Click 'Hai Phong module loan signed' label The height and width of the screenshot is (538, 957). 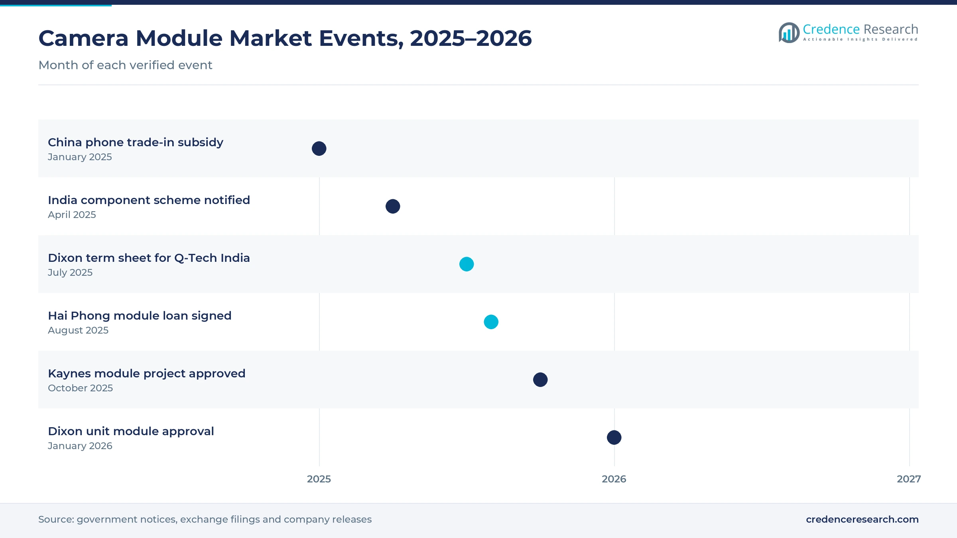click(x=140, y=316)
